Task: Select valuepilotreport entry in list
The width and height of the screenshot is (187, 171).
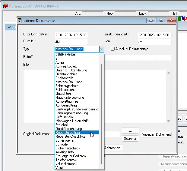Action: tap(66, 164)
